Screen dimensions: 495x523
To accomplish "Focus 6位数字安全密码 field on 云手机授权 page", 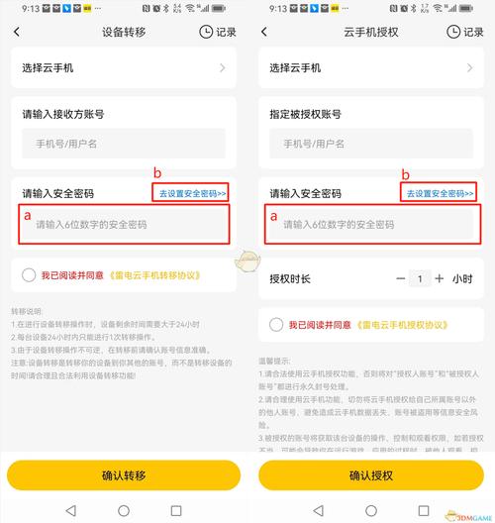I will pos(371,224).
